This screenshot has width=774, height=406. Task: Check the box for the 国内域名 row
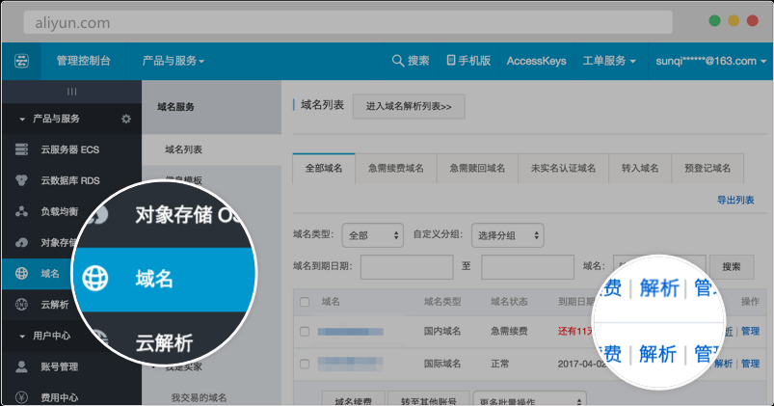[305, 332]
